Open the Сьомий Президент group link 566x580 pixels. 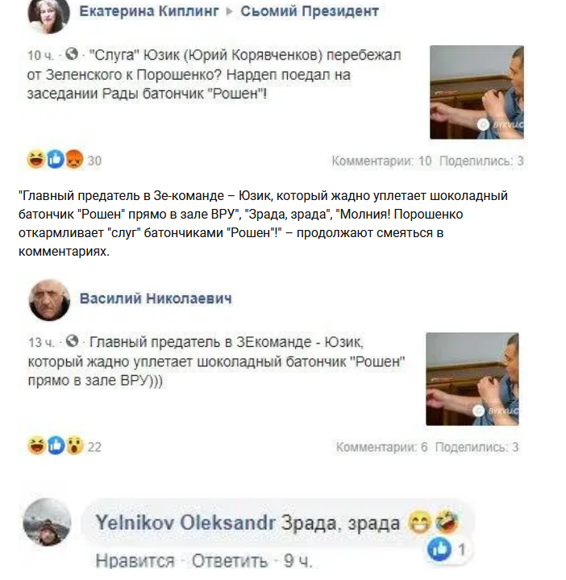click(x=310, y=11)
